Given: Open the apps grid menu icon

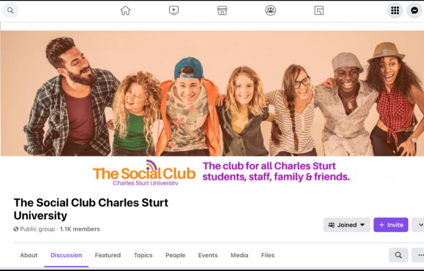Looking at the screenshot, I should pos(395,10).
